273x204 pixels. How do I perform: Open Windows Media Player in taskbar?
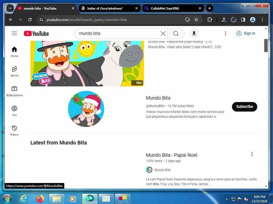click(73, 199)
